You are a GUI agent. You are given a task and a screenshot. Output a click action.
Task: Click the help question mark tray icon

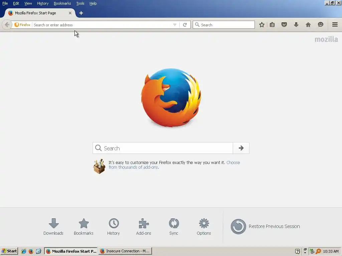pos(297,251)
